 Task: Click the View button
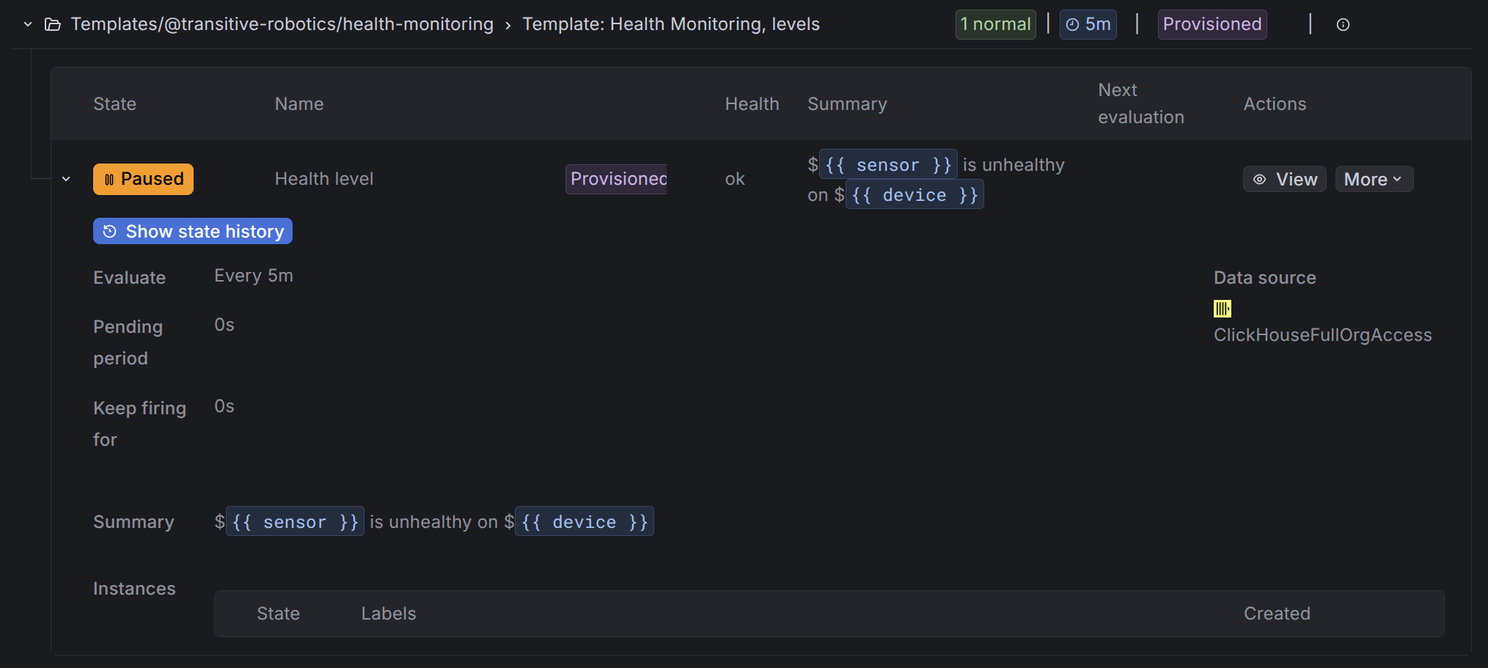tap(1284, 178)
